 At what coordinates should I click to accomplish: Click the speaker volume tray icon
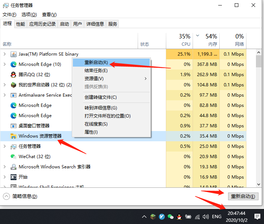(x=205, y=217)
